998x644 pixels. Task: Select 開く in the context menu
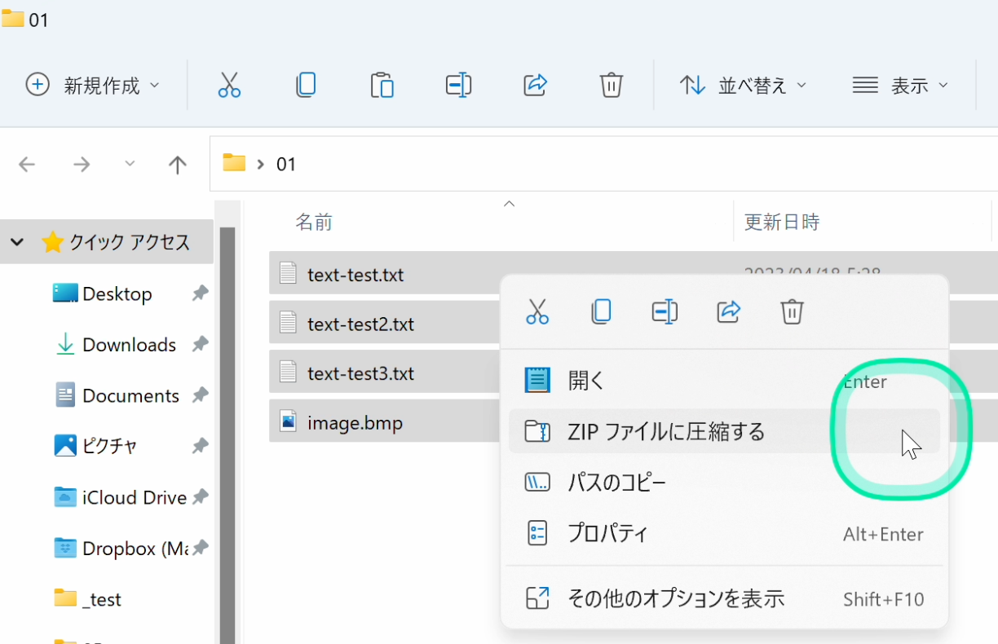tap(724, 380)
